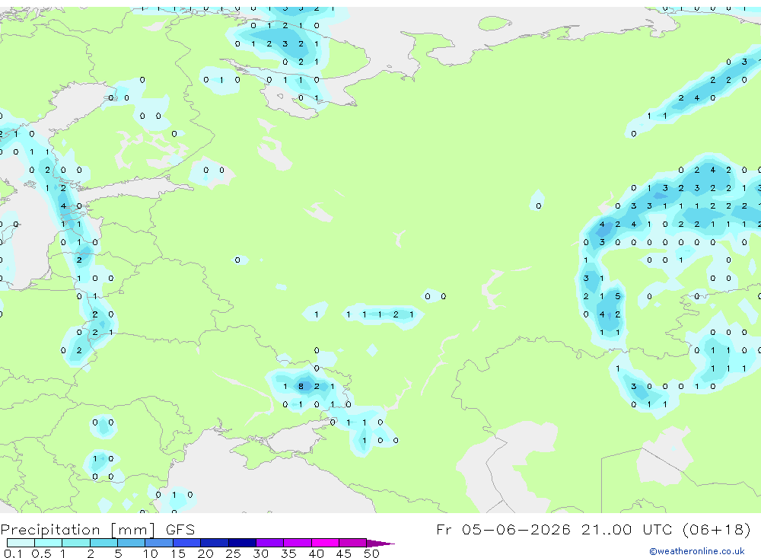Click the precipitation value "8" on the map
This screenshot has width=761, height=558.
coord(301,387)
